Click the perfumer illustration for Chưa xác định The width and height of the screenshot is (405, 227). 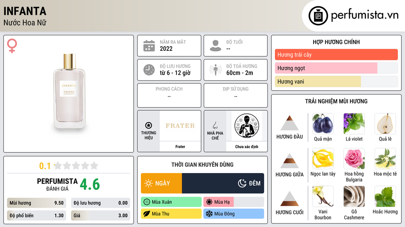pos(247,126)
